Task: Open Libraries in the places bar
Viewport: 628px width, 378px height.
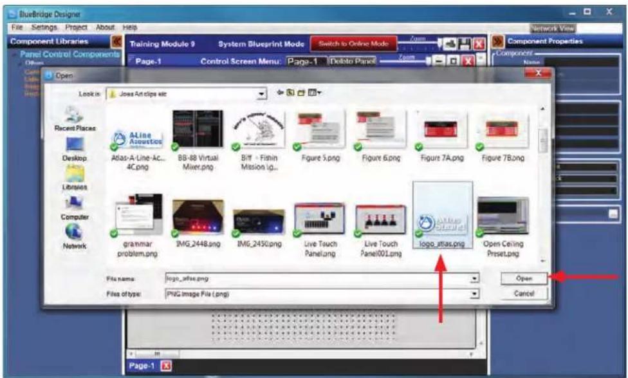Action: 75,178
